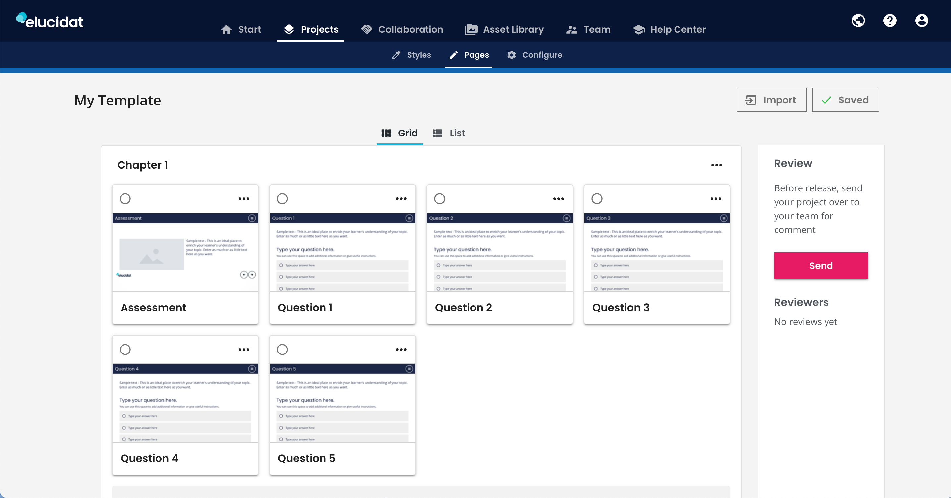Go to the Start menu item

[x=241, y=29]
